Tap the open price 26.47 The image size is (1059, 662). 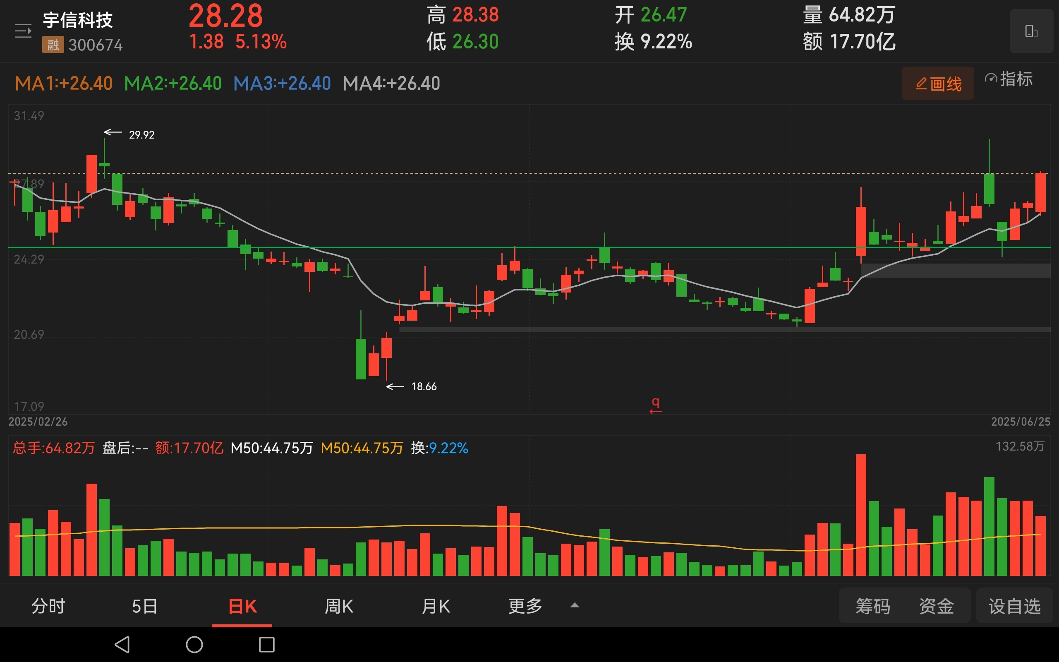(x=664, y=15)
